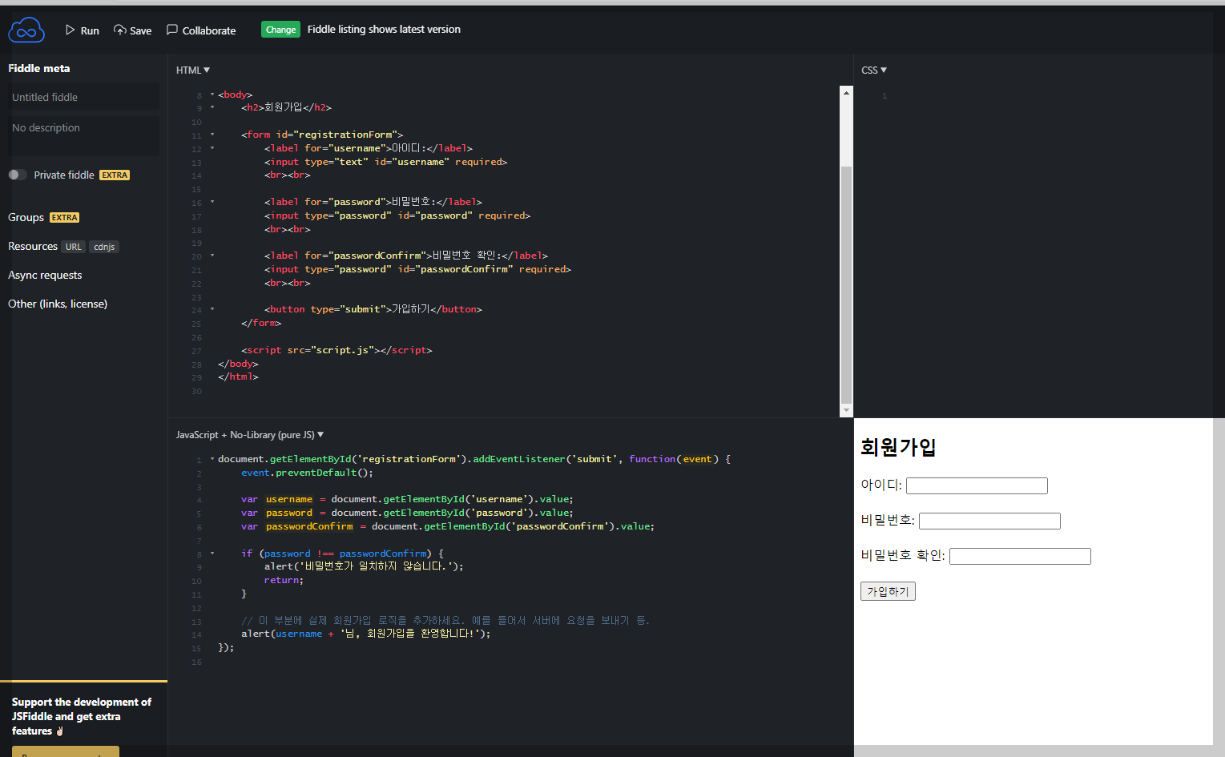Viewport: 1225px width, 757px height.
Task: Click the EXTRA badge beside Private fiddle
Action: (115, 175)
